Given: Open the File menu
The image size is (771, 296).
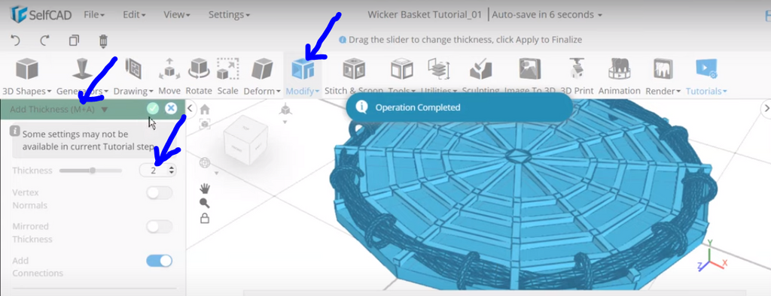Looking at the screenshot, I should point(94,15).
